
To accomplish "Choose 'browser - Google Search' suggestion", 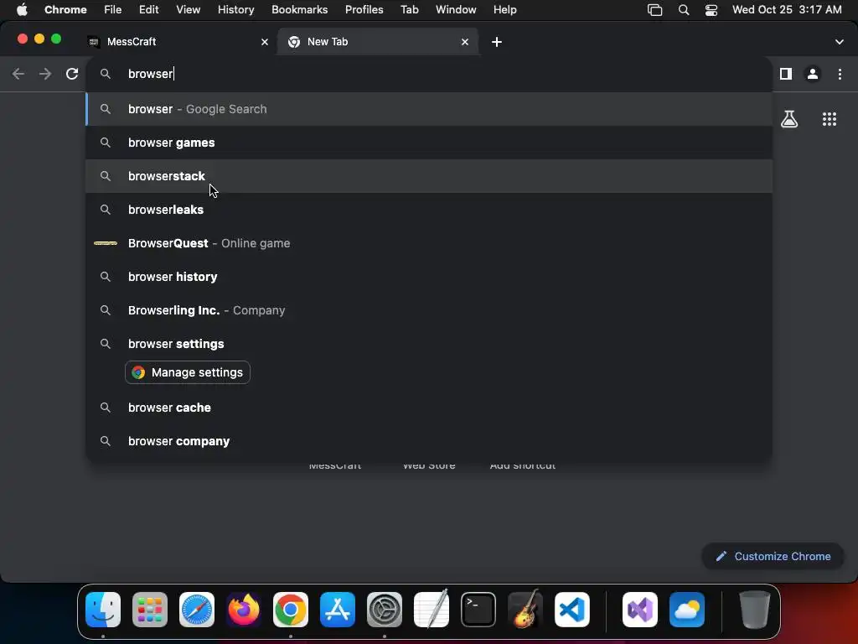I will 428,109.
